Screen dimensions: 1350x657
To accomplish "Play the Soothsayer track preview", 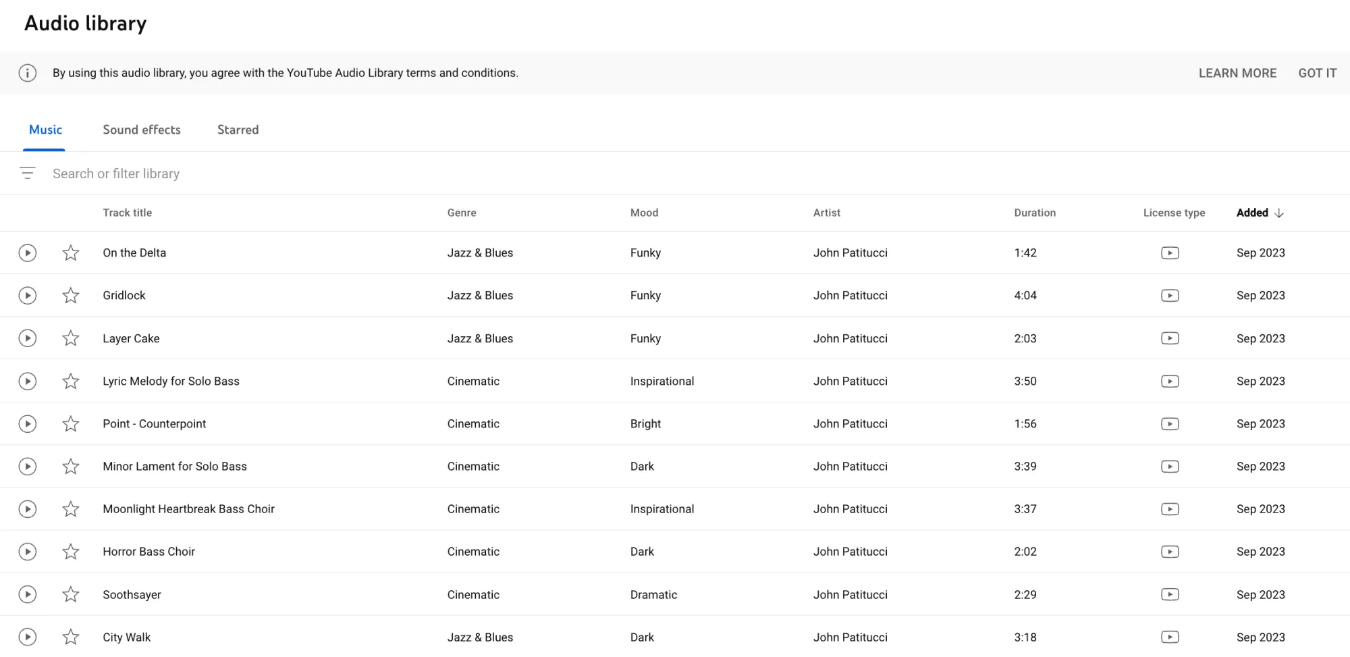I will coord(27,595).
